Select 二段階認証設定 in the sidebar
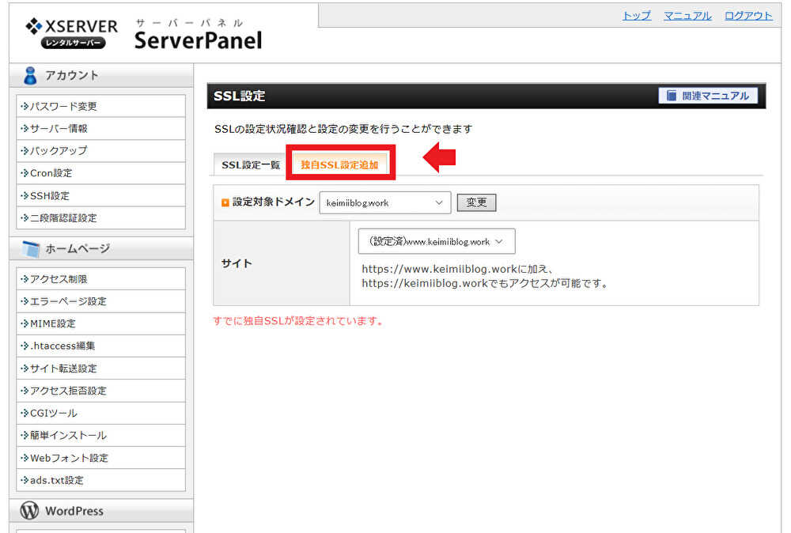 (x=63, y=217)
